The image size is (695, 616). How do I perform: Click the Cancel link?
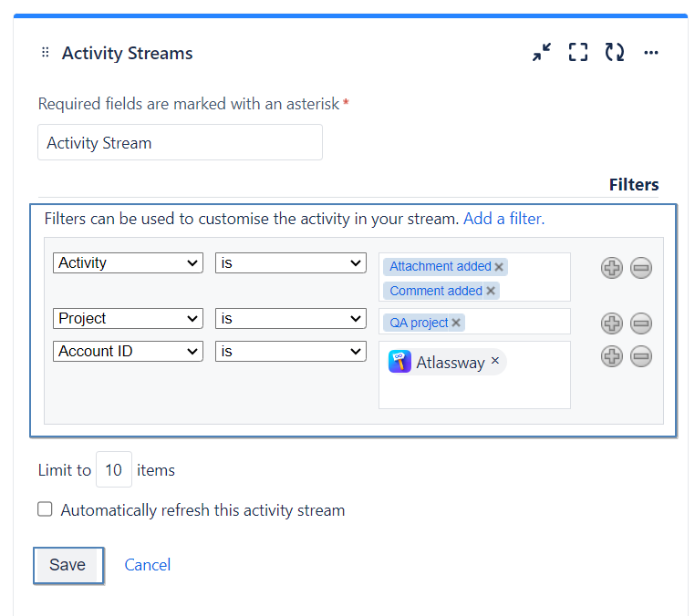(148, 565)
